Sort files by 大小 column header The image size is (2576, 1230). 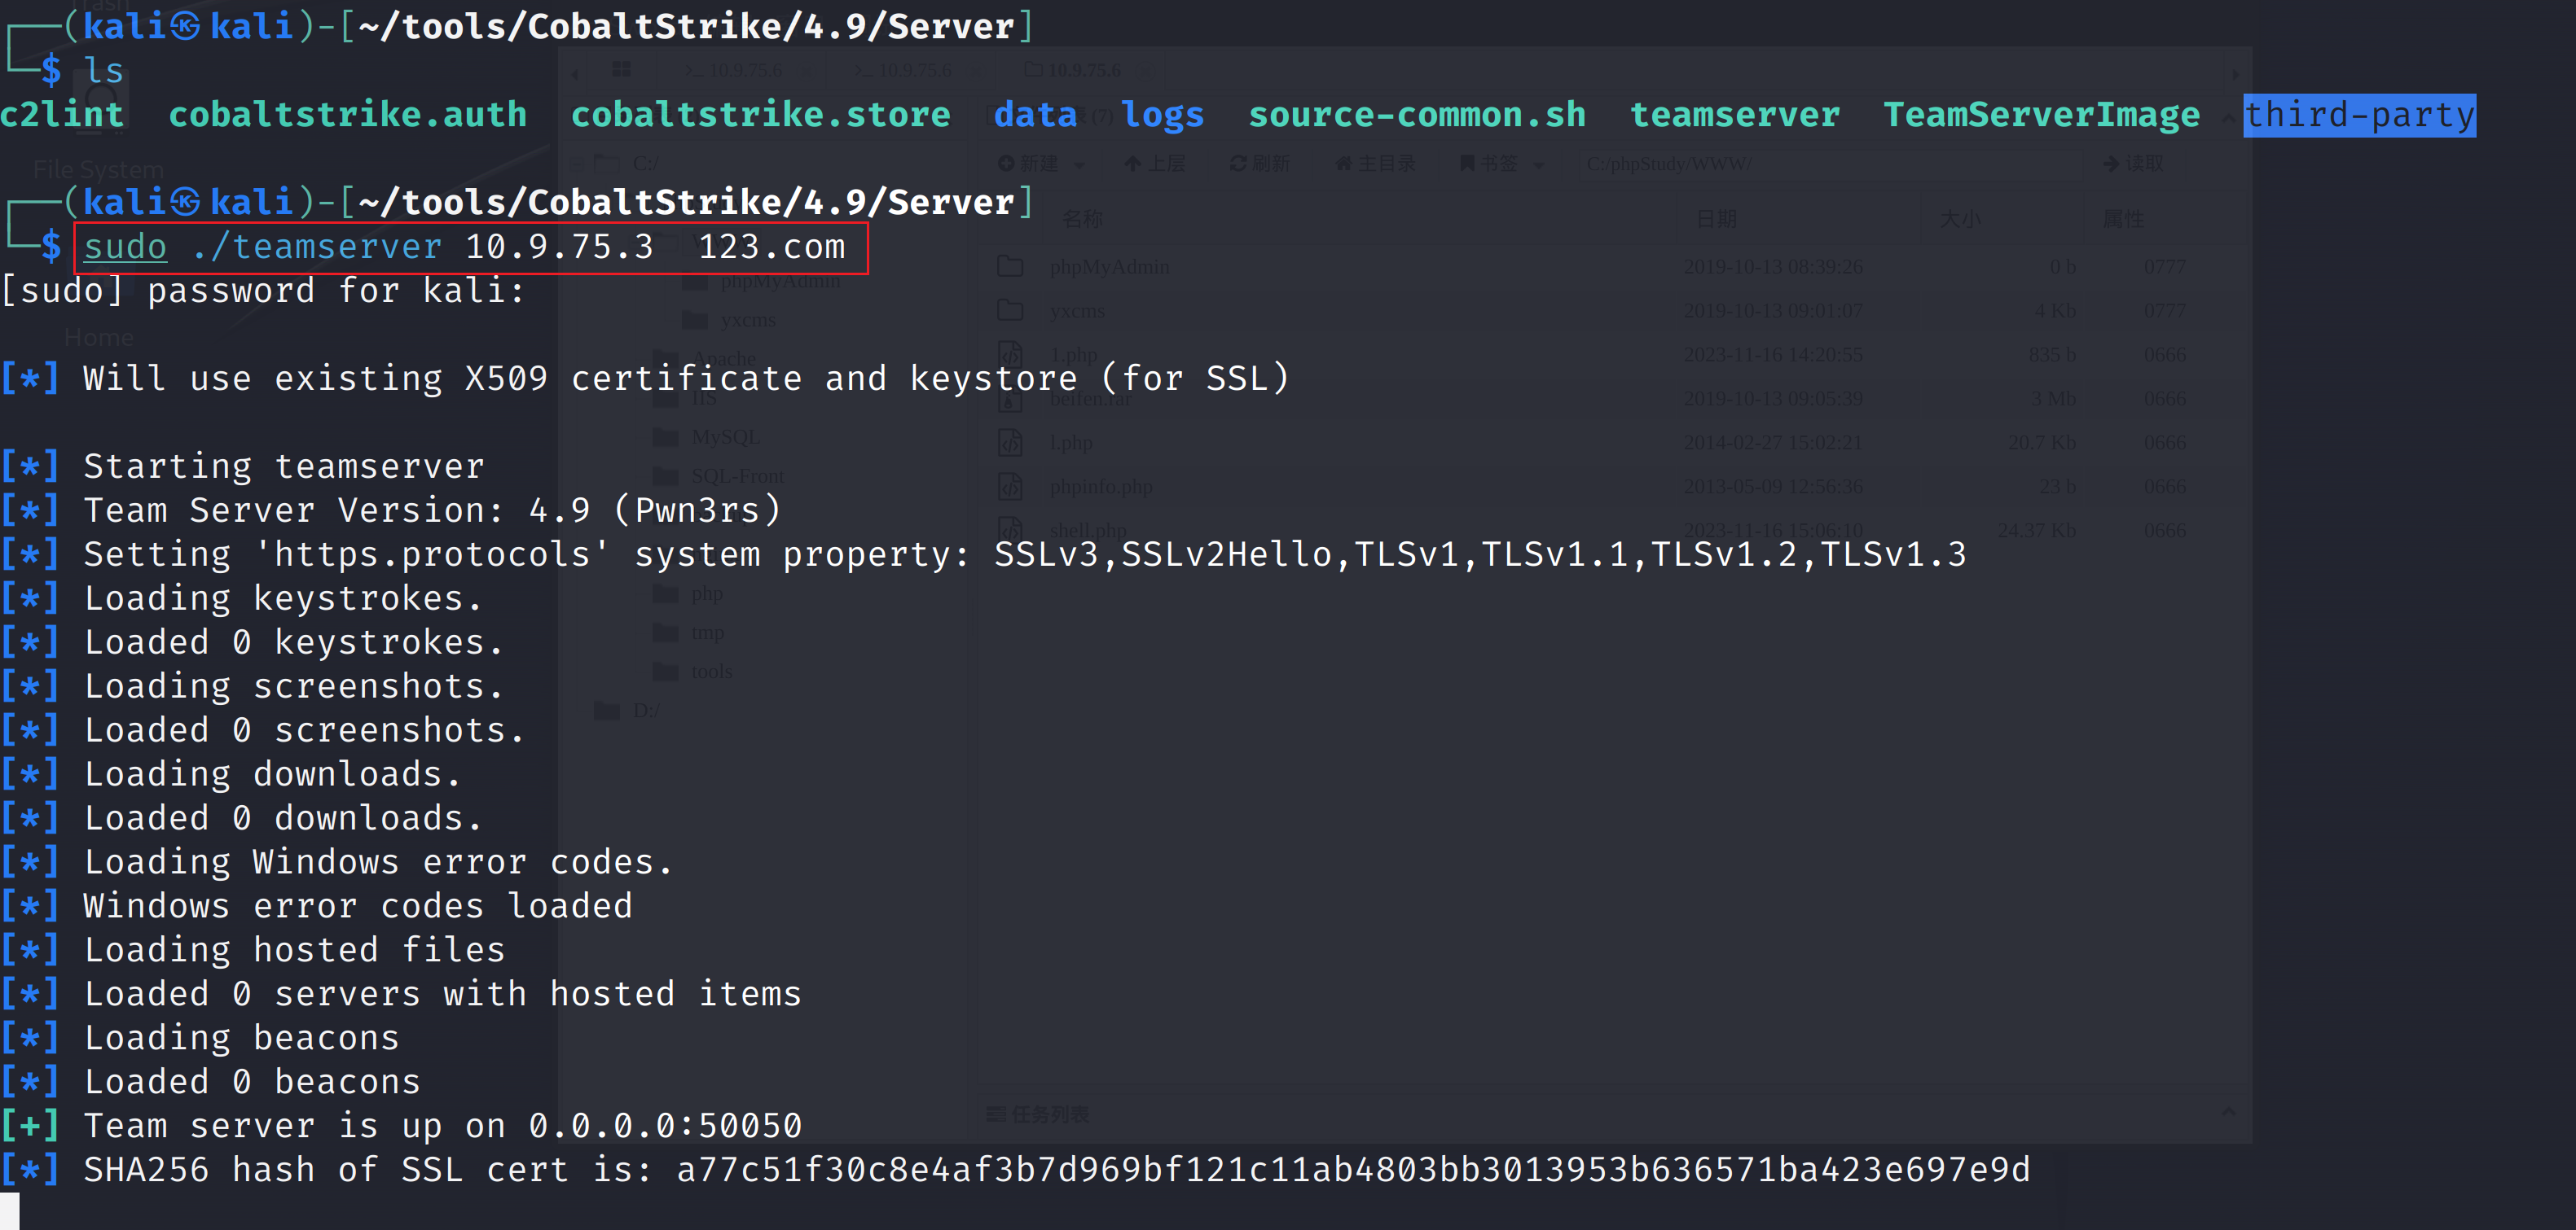click(x=1960, y=218)
